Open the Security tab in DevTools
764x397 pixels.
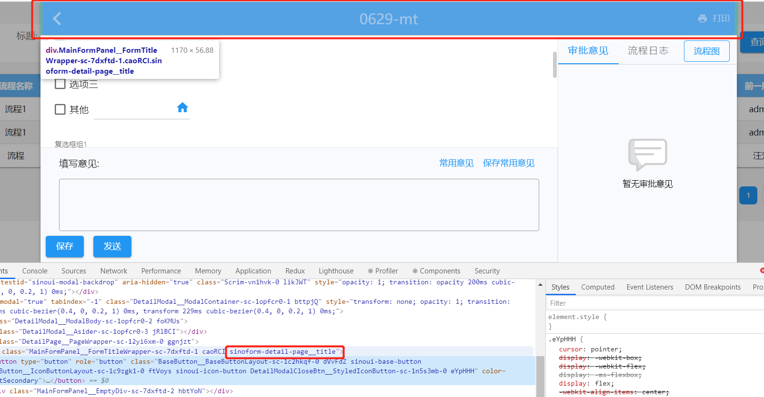[x=487, y=271]
